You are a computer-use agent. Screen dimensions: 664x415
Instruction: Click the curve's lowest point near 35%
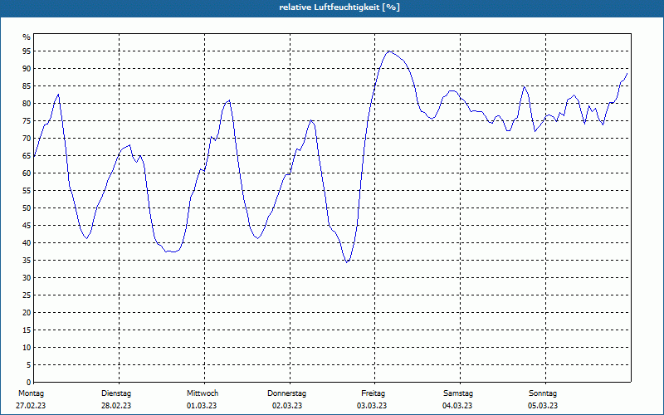[x=347, y=262]
